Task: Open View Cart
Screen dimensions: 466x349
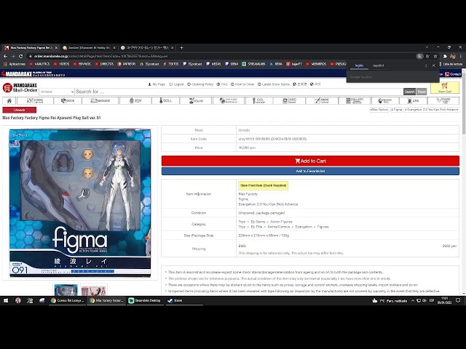Action: (x=445, y=88)
